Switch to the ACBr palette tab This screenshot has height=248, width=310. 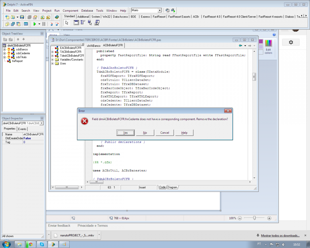[196, 17]
